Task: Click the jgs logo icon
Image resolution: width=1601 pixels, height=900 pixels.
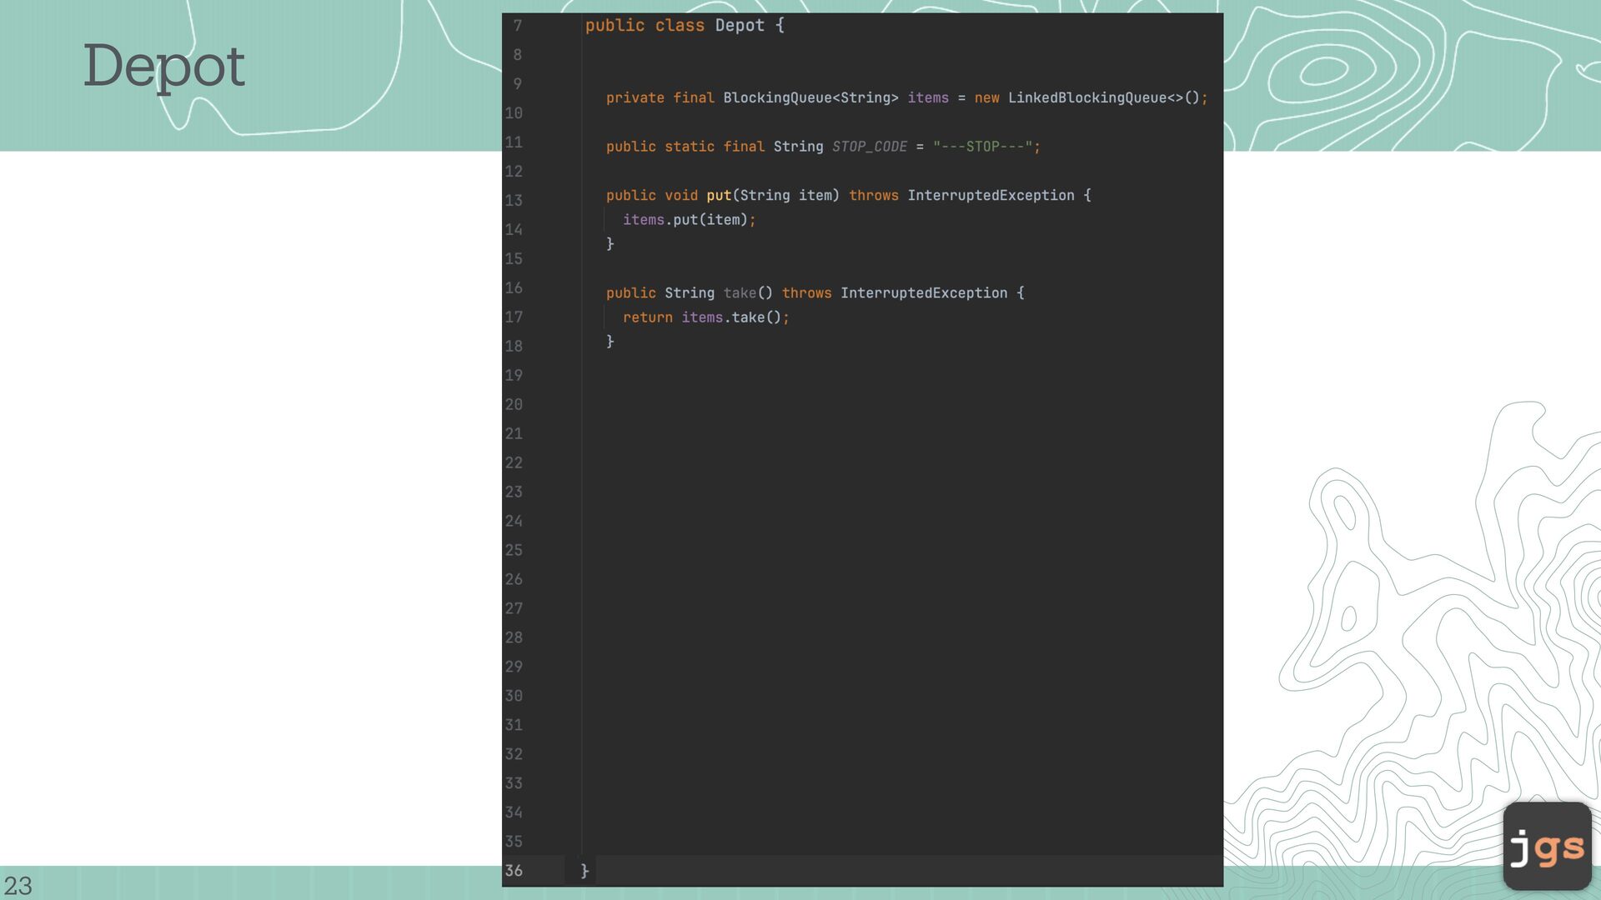Action: coord(1547,846)
